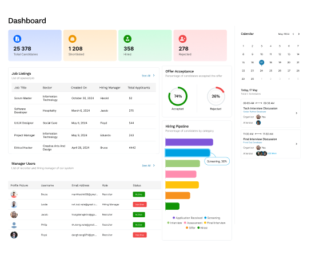Click the Active status badge for Bruce
Screen dimensions: 311x260
[139, 194]
